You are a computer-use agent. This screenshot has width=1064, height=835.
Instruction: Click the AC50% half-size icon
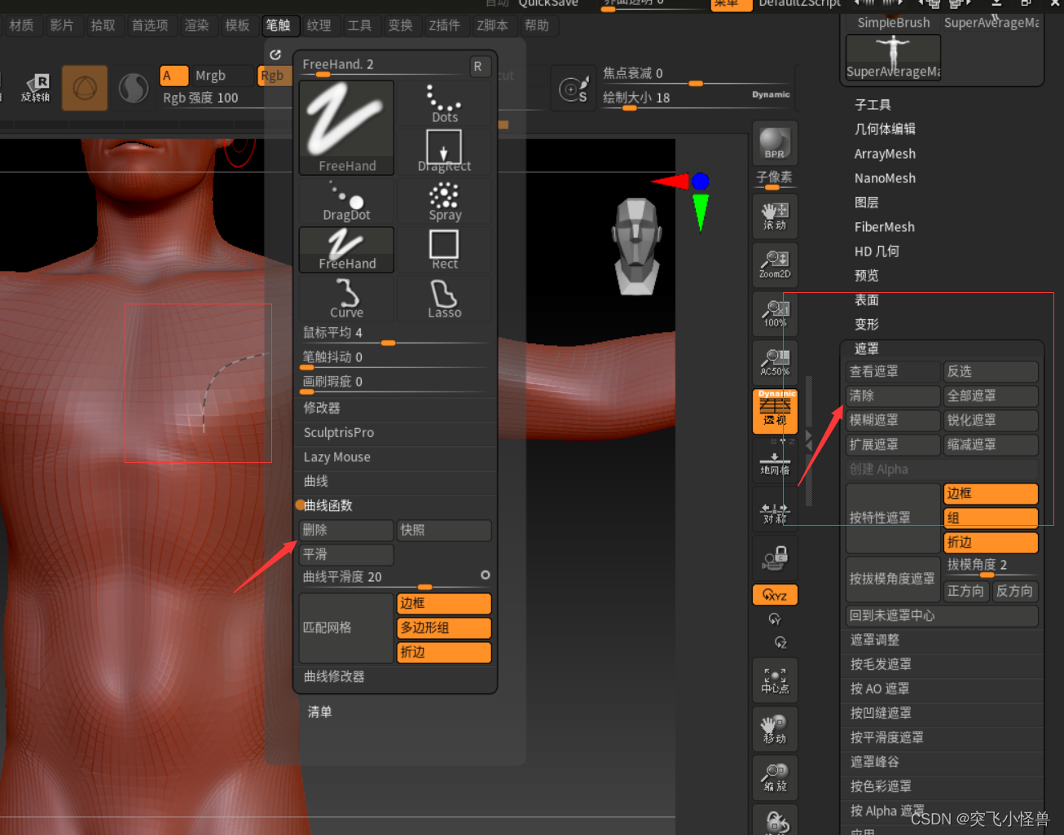775,362
